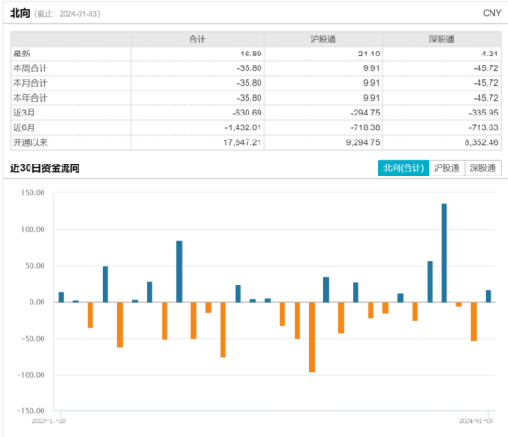Click the 截止 2024-01-03 date note
Screen dimensions: 508x437
coord(67,14)
